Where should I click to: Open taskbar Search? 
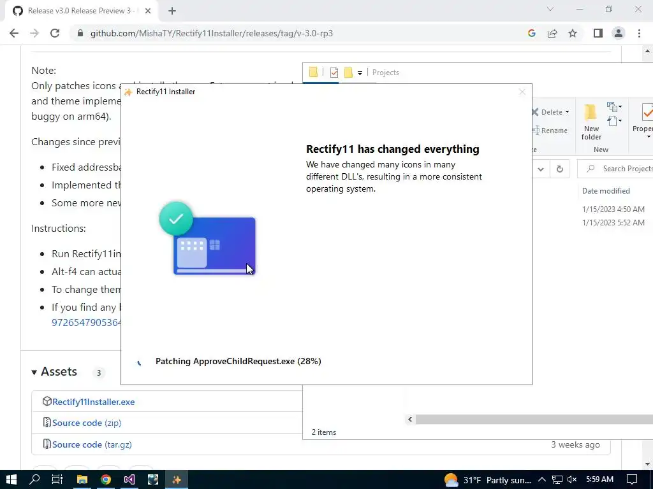point(34,479)
